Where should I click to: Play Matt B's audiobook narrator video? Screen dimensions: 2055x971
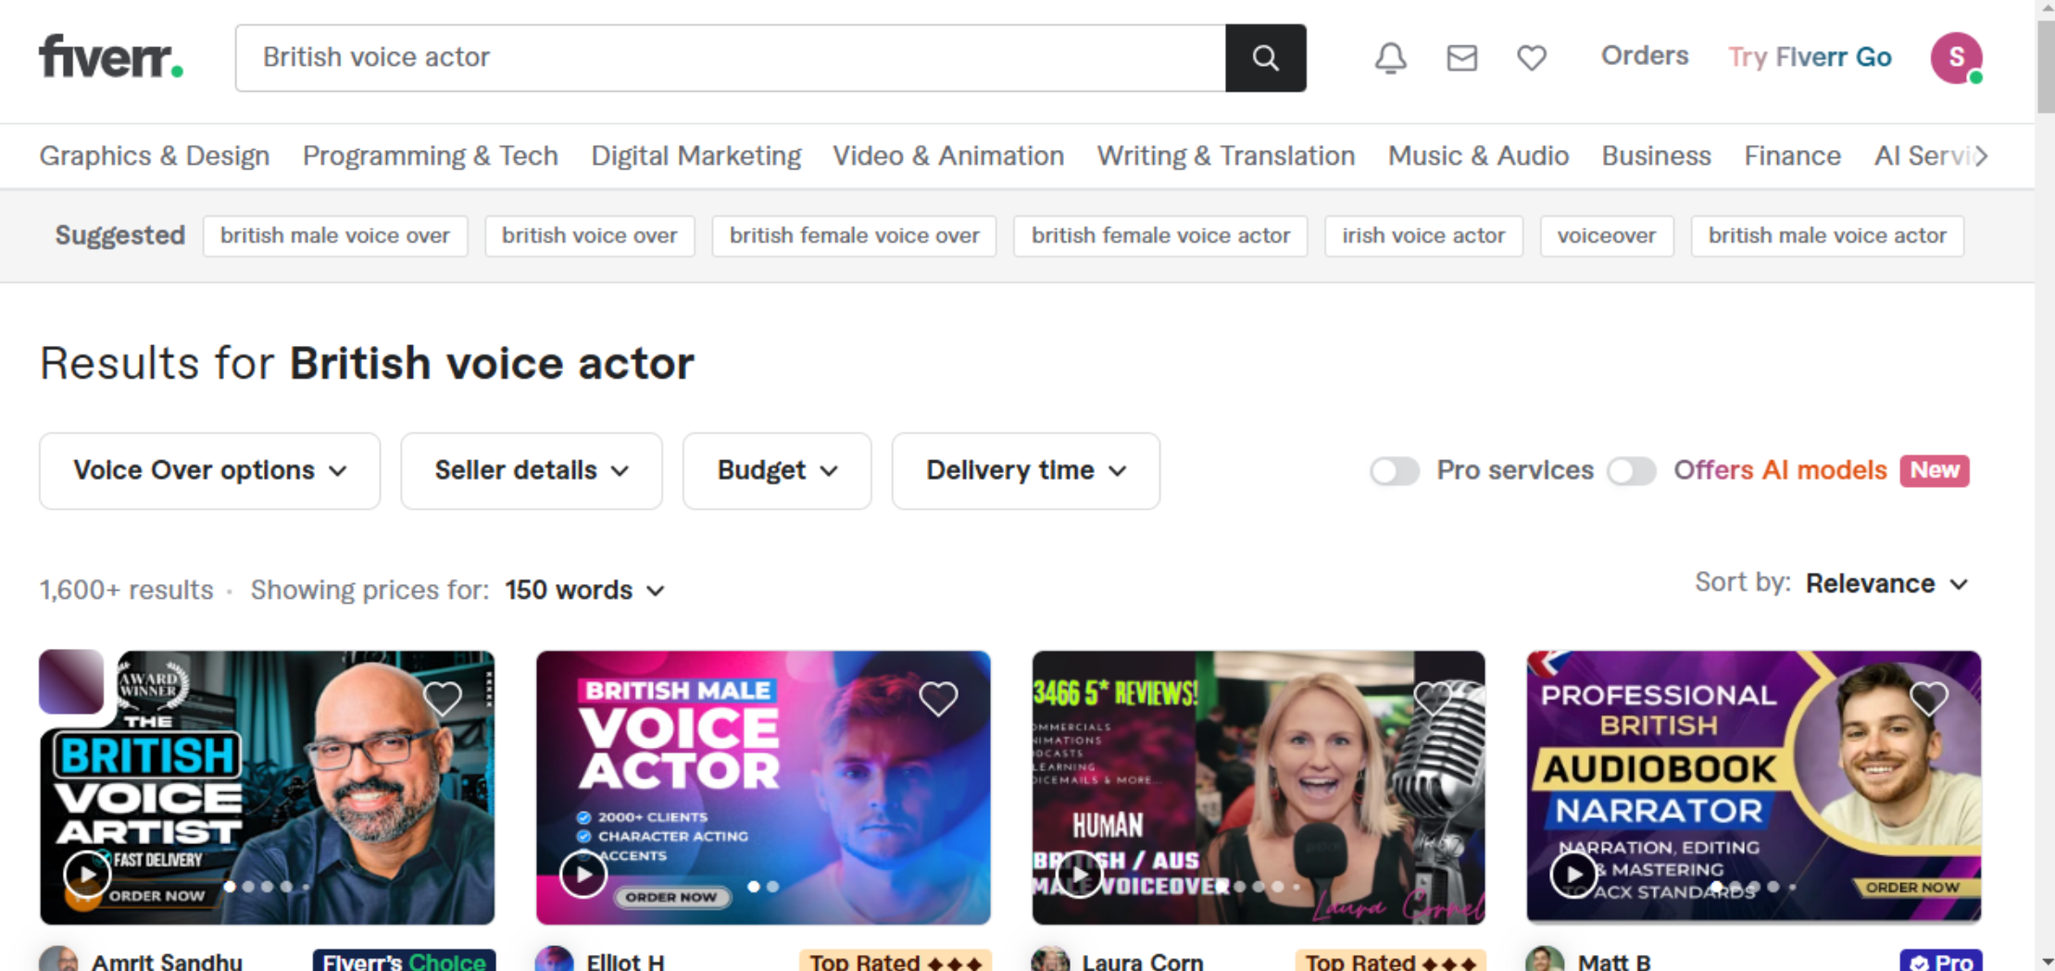1575,873
